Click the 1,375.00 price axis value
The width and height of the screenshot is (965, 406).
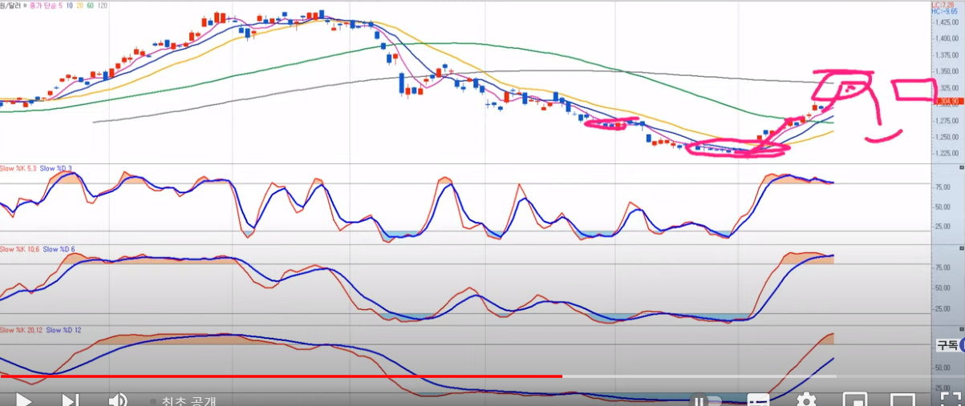tap(947, 55)
